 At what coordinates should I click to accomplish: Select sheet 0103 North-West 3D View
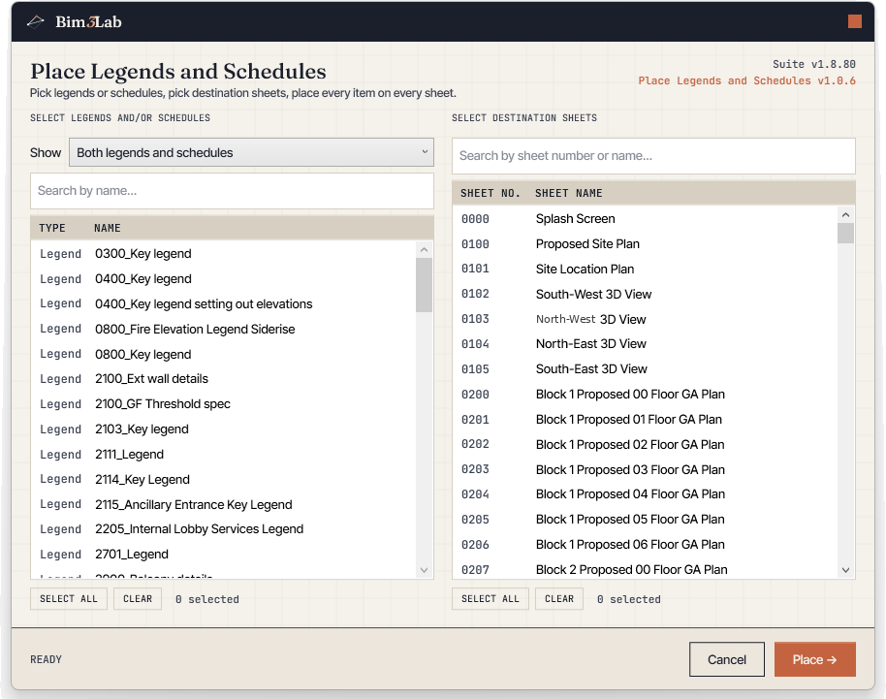coord(646,319)
